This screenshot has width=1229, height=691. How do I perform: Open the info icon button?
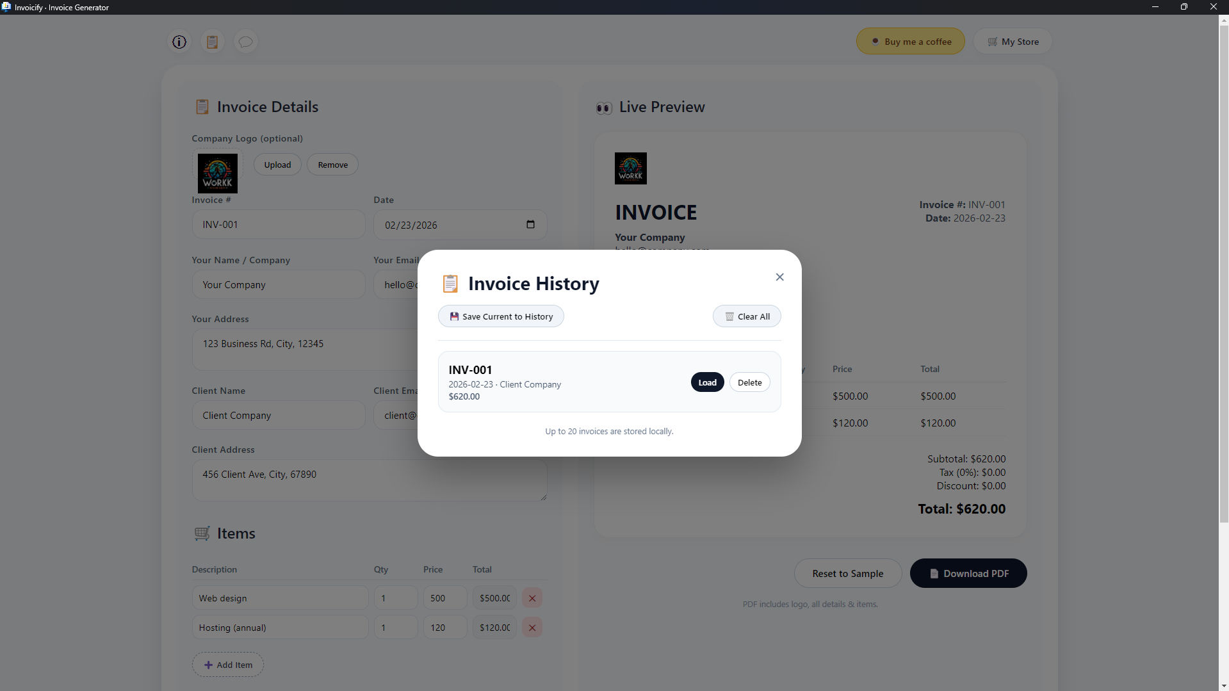pyautogui.click(x=179, y=42)
